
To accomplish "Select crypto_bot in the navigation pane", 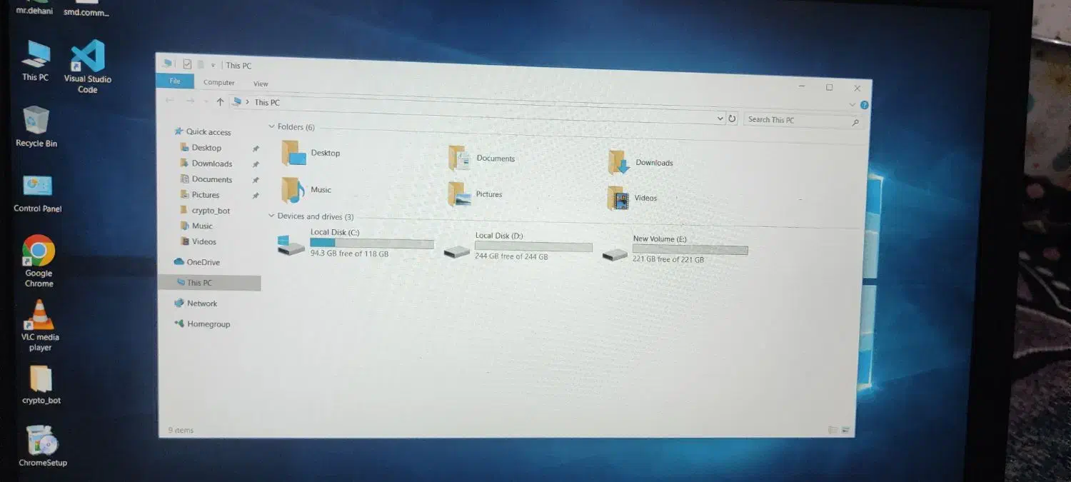I will pyautogui.click(x=205, y=211).
